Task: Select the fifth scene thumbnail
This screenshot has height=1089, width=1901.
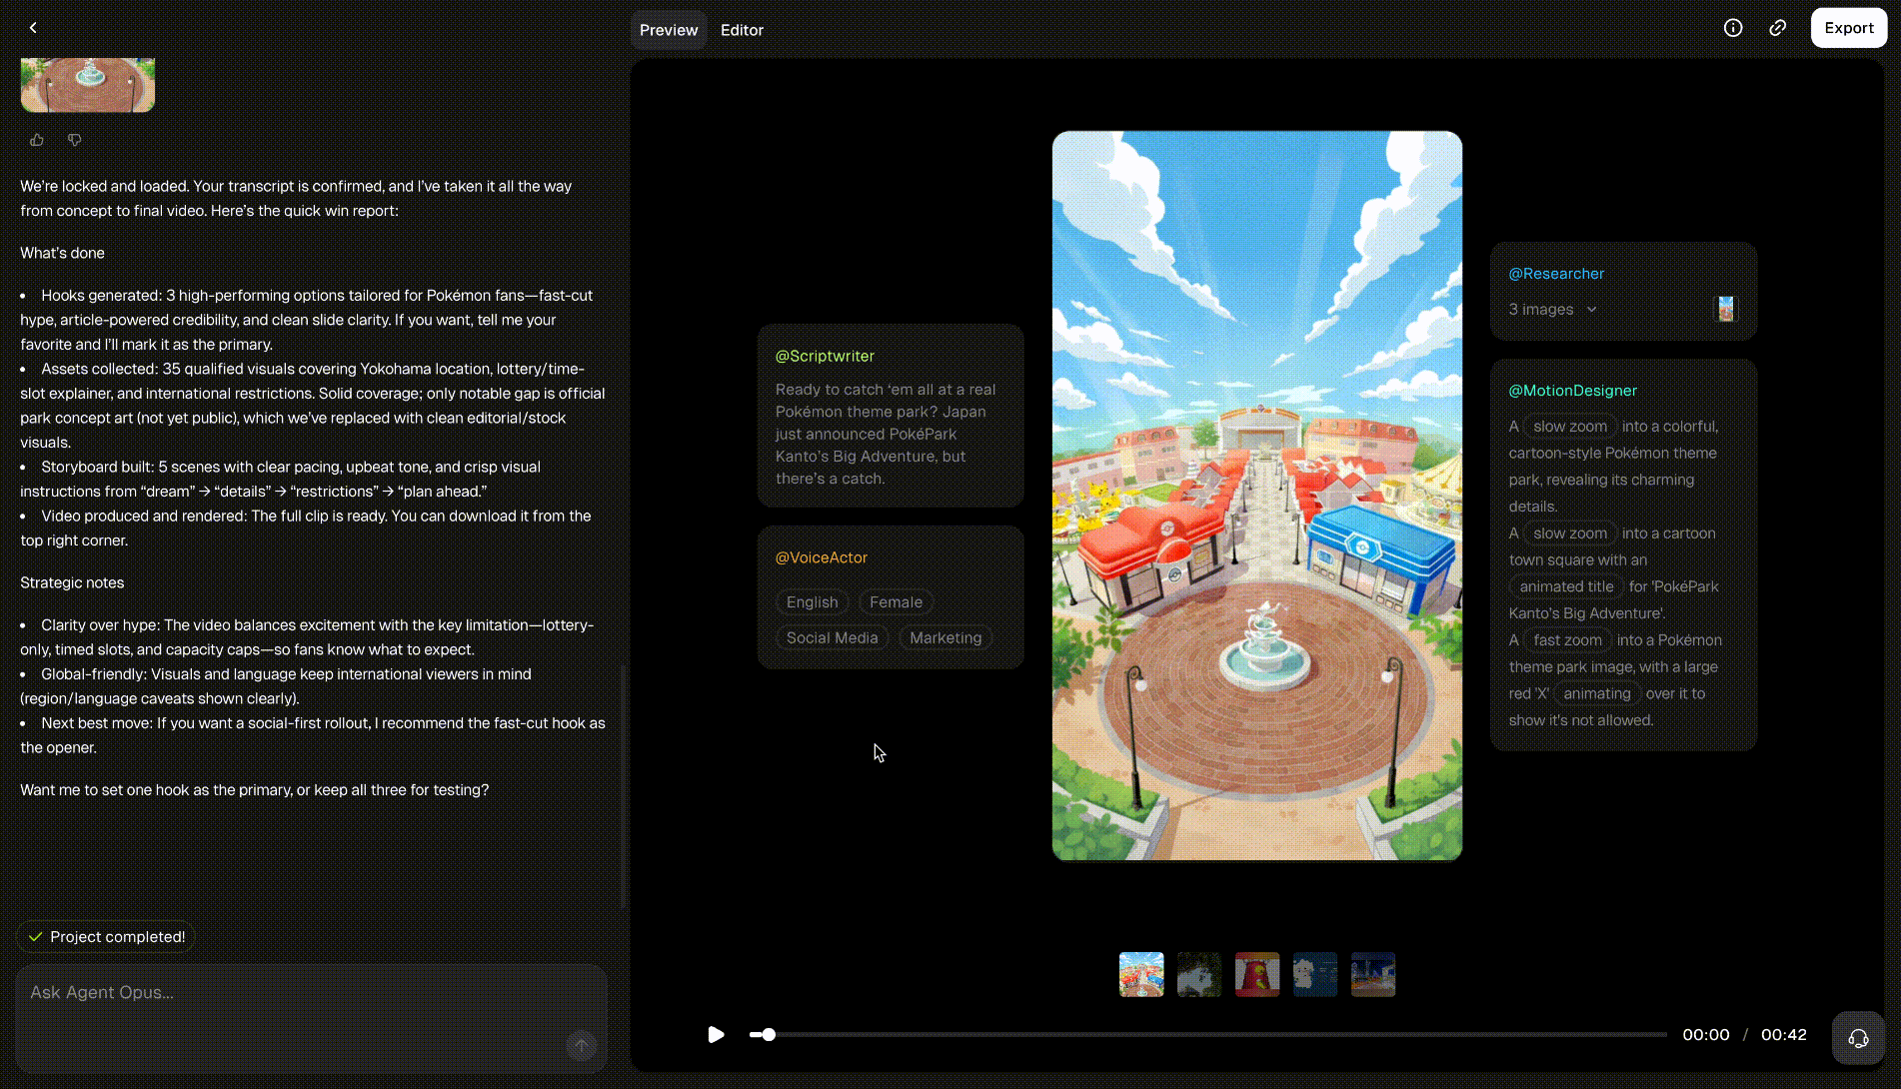Action: coord(1373,974)
